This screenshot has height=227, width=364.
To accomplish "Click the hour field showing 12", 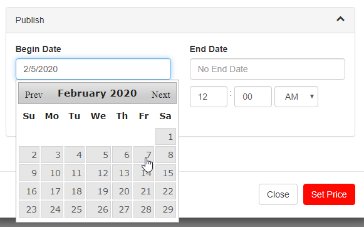I will [x=209, y=97].
